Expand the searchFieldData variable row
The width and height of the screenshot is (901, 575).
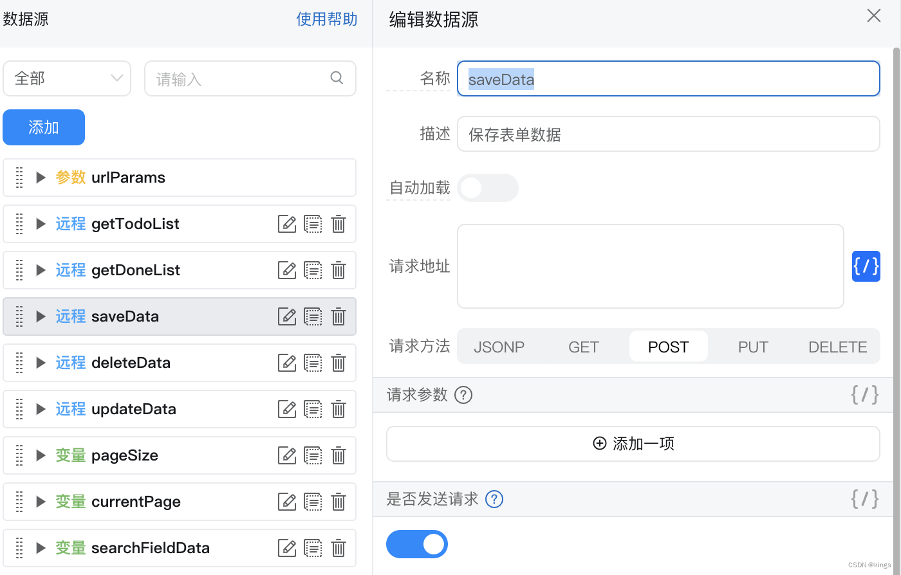click(x=41, y=548)
